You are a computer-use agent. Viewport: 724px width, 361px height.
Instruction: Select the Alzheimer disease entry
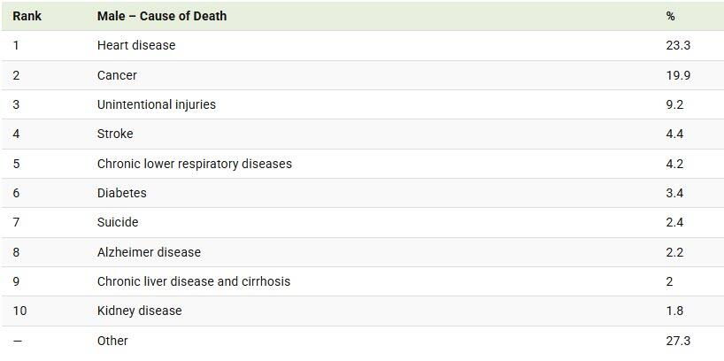tap(149, 252)
